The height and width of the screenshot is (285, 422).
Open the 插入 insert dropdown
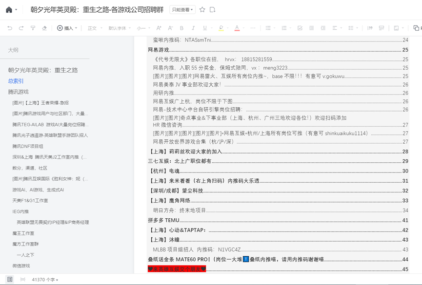[x=67, y=28]
